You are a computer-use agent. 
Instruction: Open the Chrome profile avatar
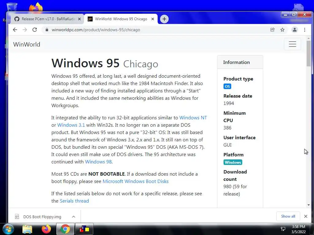pyautogui.click(x=295, y=30)
